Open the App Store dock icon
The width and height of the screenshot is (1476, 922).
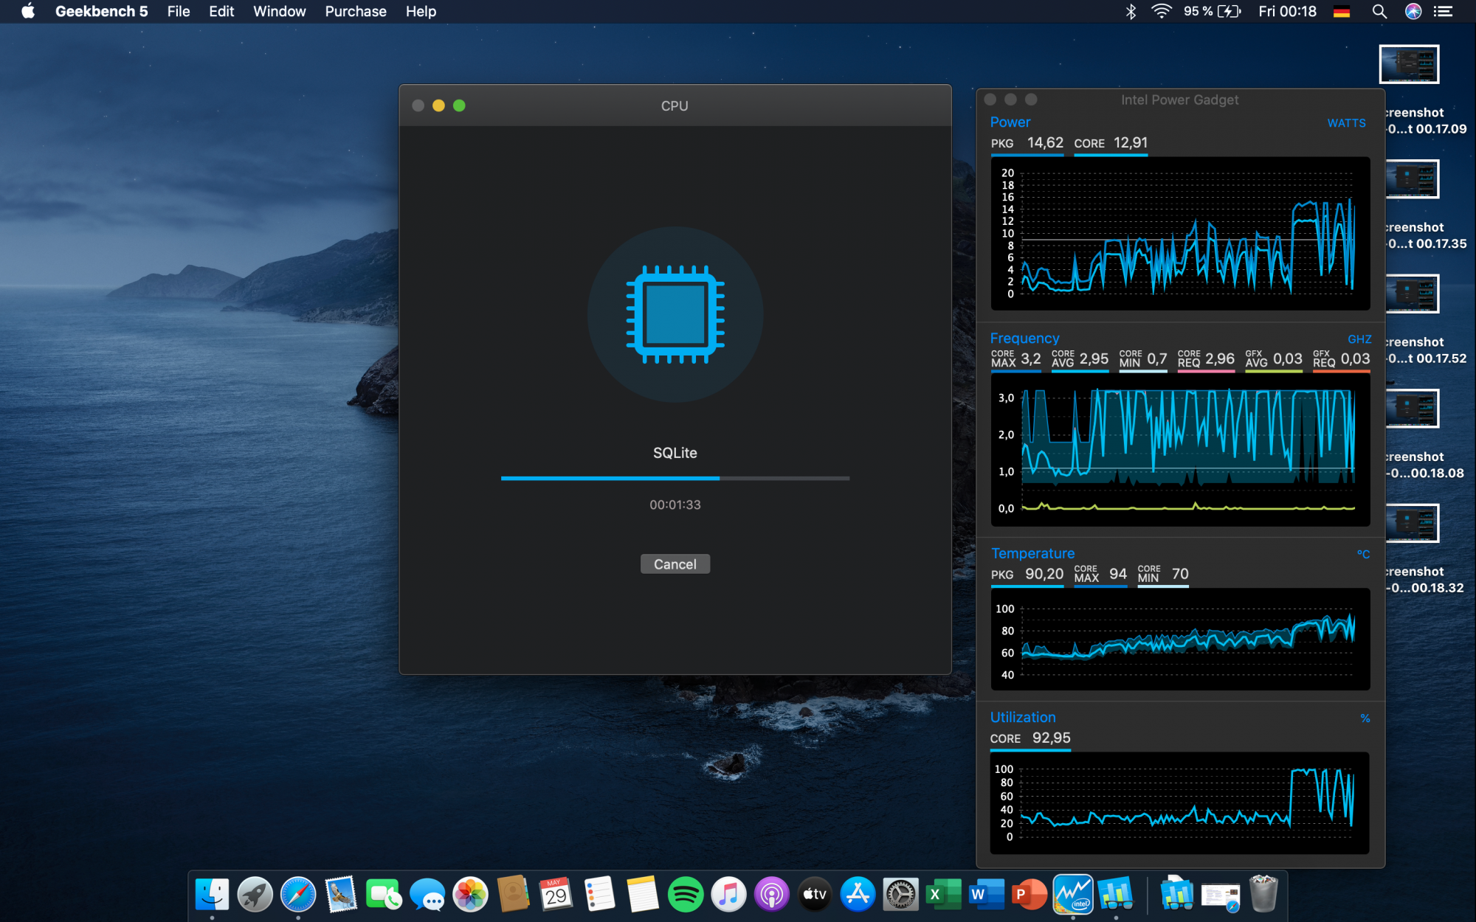pos(858,895)
